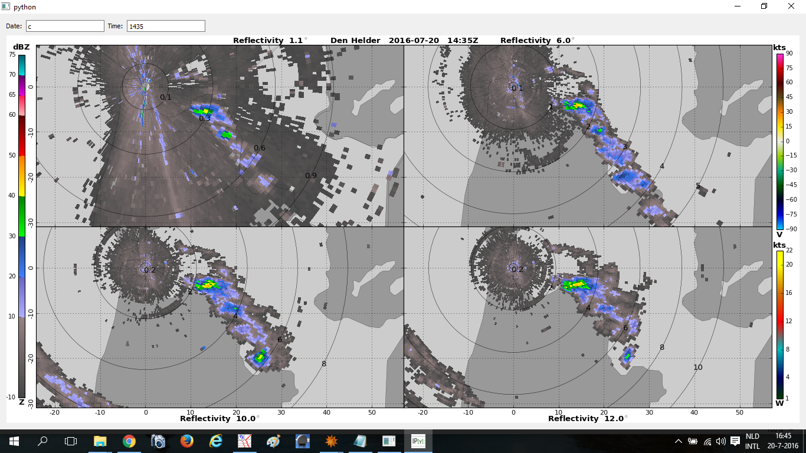Open the Action Center notifications icon

pyautogui.click(x=735, y=441)
